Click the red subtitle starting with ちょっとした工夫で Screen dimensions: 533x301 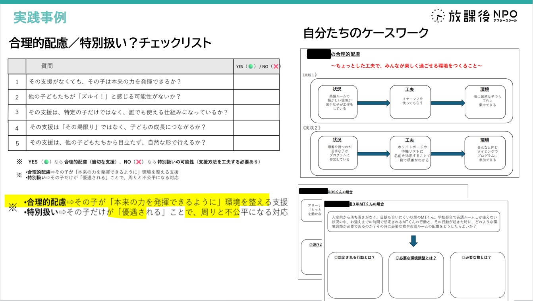coord(407,66)
